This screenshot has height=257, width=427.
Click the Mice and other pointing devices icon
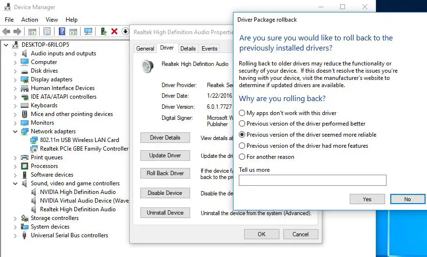25,114
